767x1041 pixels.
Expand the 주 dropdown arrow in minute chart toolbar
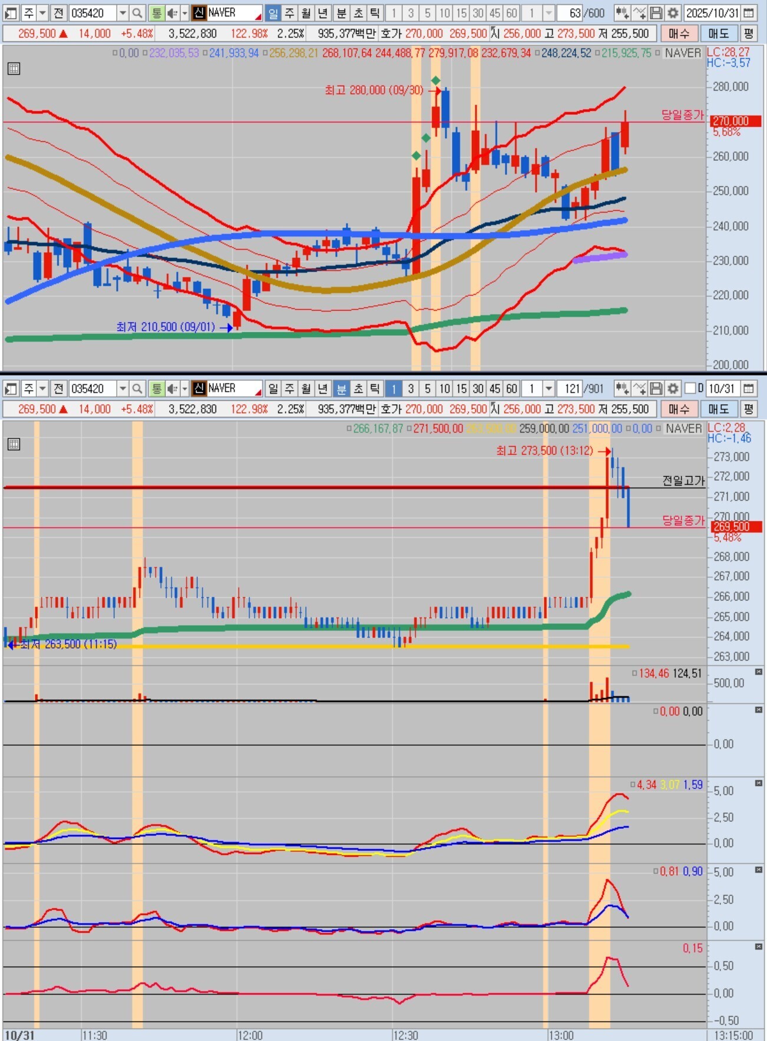42,389
